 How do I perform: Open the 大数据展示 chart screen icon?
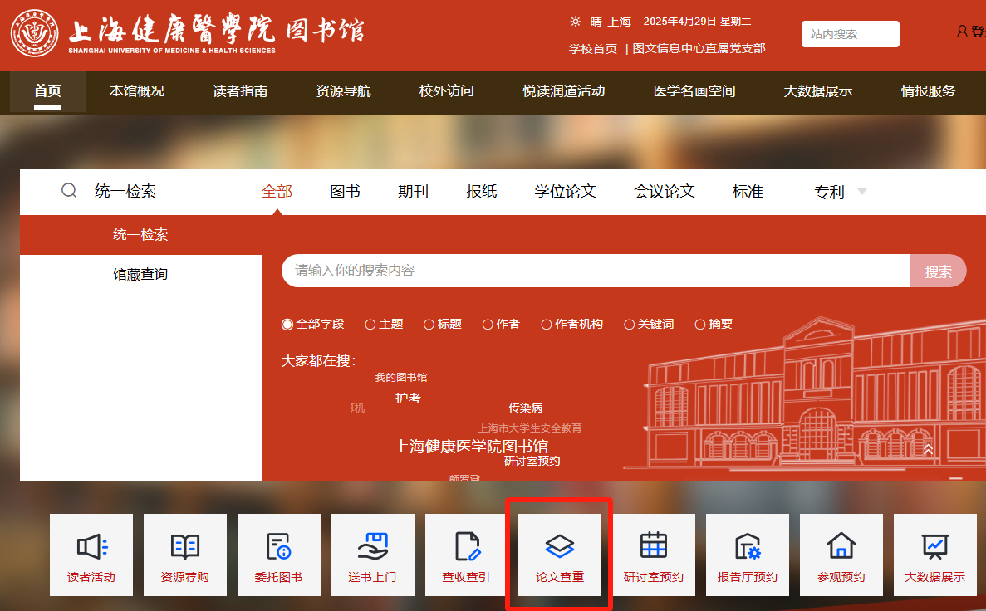(x=935, y=546)
